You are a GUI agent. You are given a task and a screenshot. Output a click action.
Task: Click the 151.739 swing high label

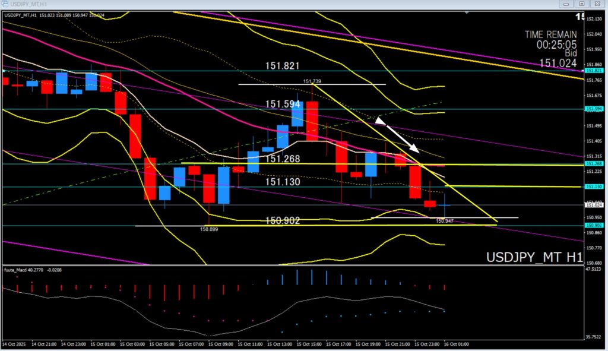pos(312,81)
